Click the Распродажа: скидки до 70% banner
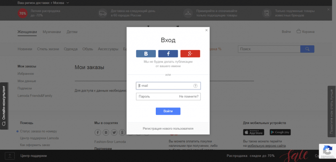Viewport: 336px width, 162px height. point(251,156)
